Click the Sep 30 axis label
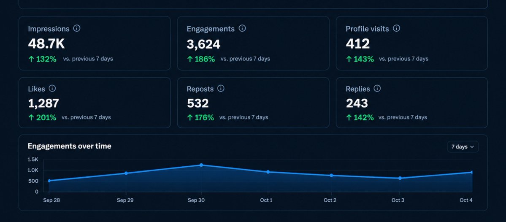Image resolution: width=506 pixels, height=222 pixels. click(196, 200)
